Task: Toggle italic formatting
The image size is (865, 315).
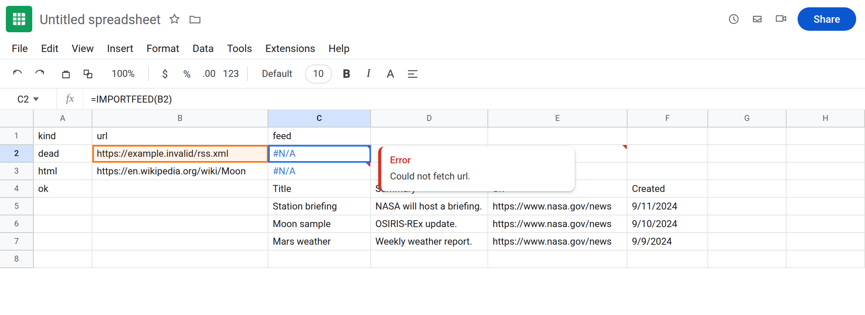Action: pyautogui.click(x=368, y=74)
